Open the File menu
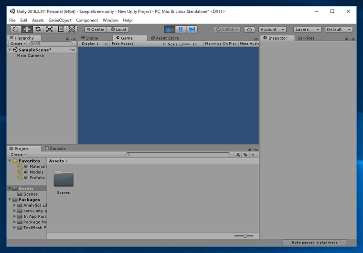The image size is (363, 253). pos(12,21)
